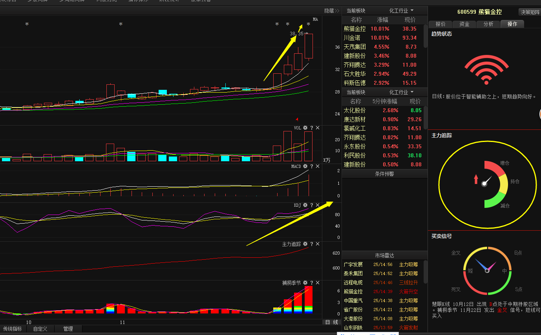Image resolution: width=541 pixels, height=335 pixels.
Task: Collapse side panel with 隐藏>> button
Action: [332, 11]
